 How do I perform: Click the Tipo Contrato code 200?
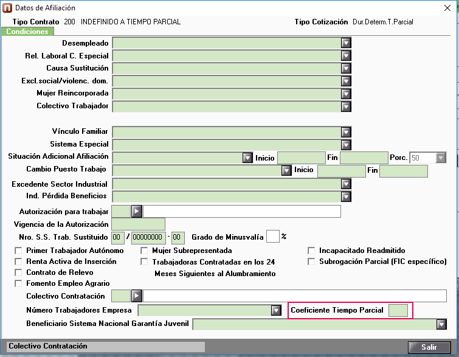pyautogui.click(x=70, y=22)
